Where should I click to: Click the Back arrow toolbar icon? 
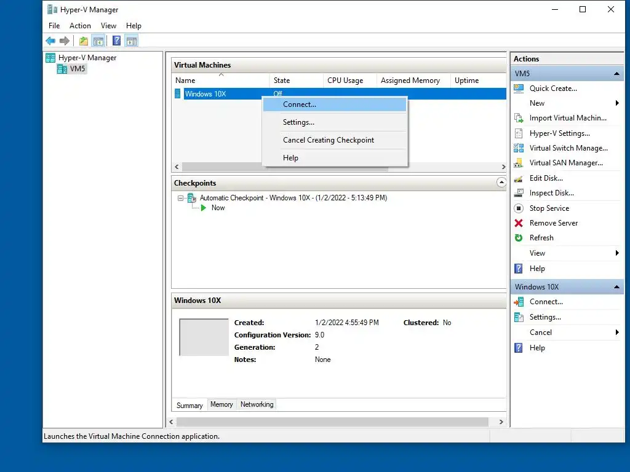50,41
